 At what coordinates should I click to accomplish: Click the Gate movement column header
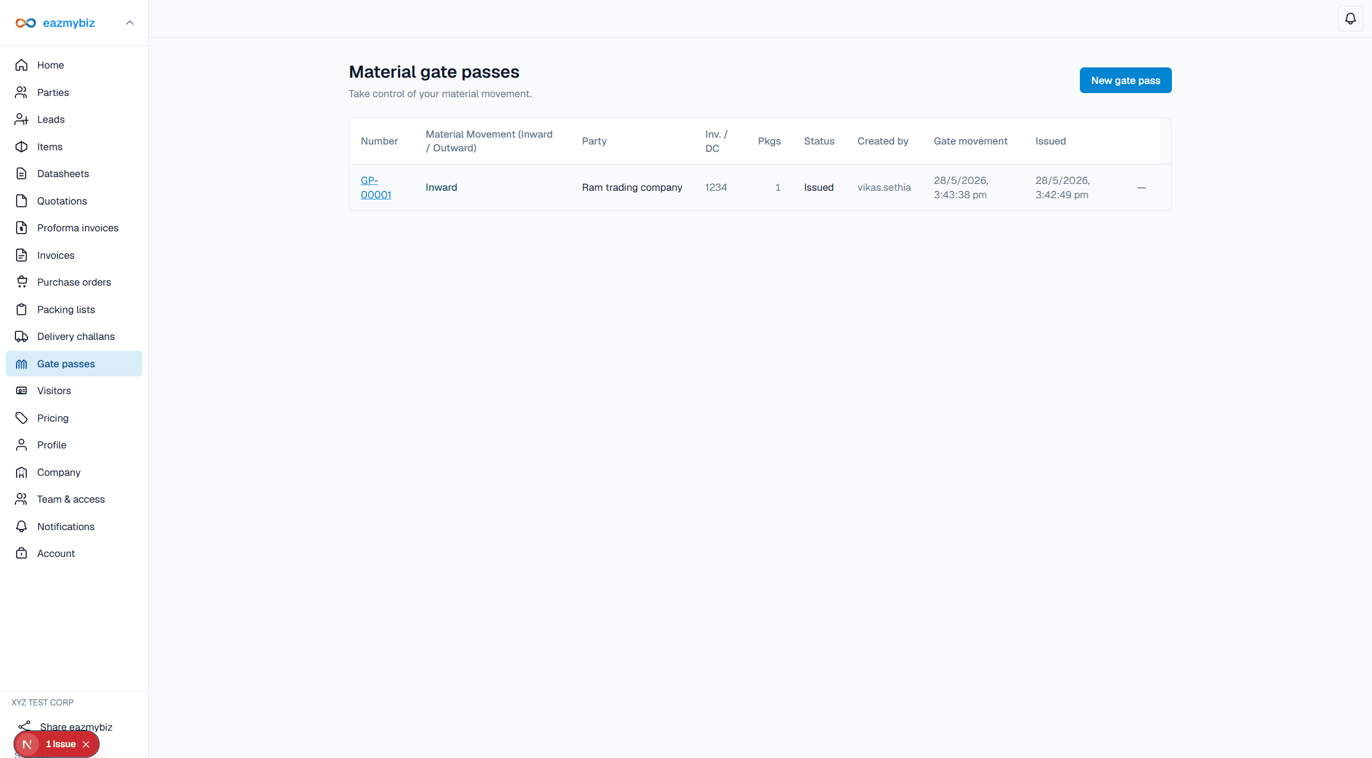click(x=970, y=141)
